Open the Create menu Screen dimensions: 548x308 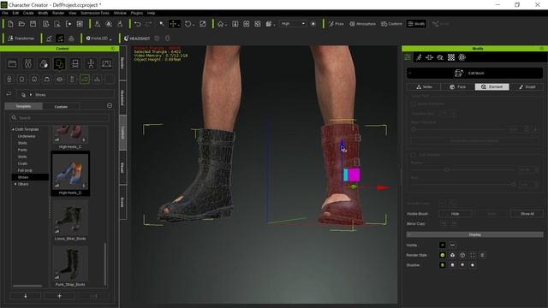point(28,13)
